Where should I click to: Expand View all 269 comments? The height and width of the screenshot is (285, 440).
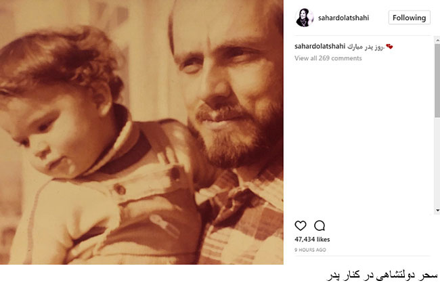328,58
